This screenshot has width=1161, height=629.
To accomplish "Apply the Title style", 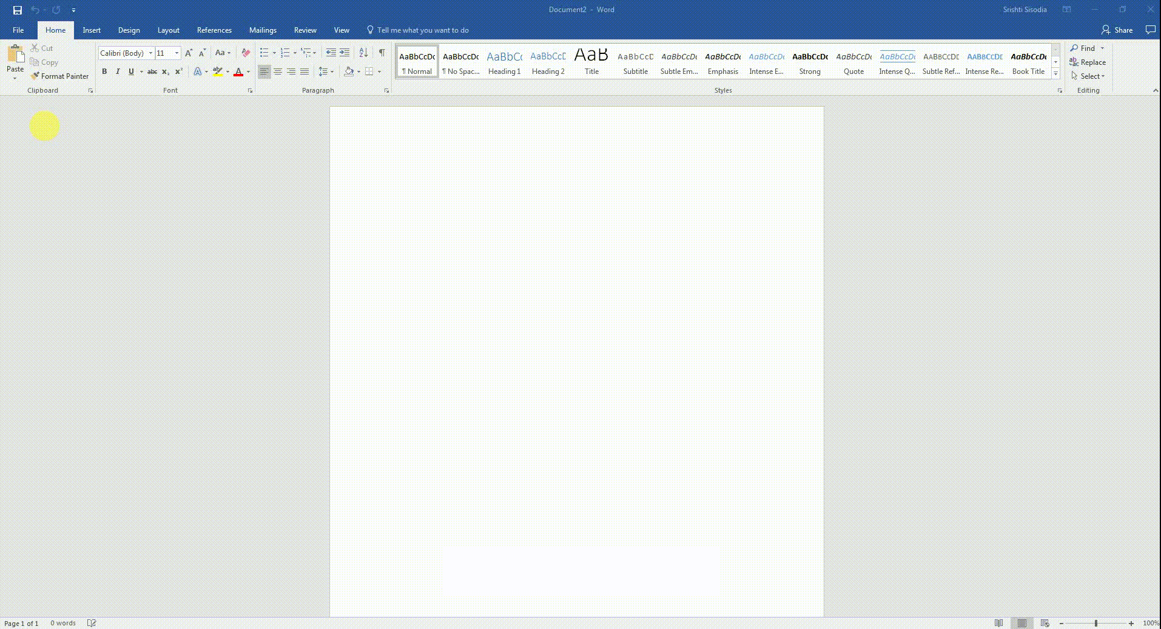I will pos(591,62).
